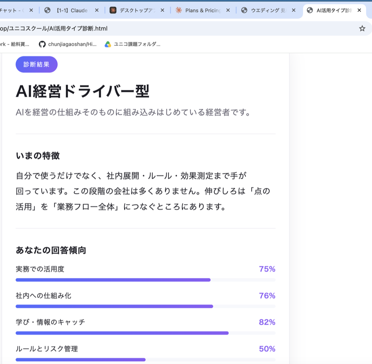Click the 82% score value

tap(267, 322)
